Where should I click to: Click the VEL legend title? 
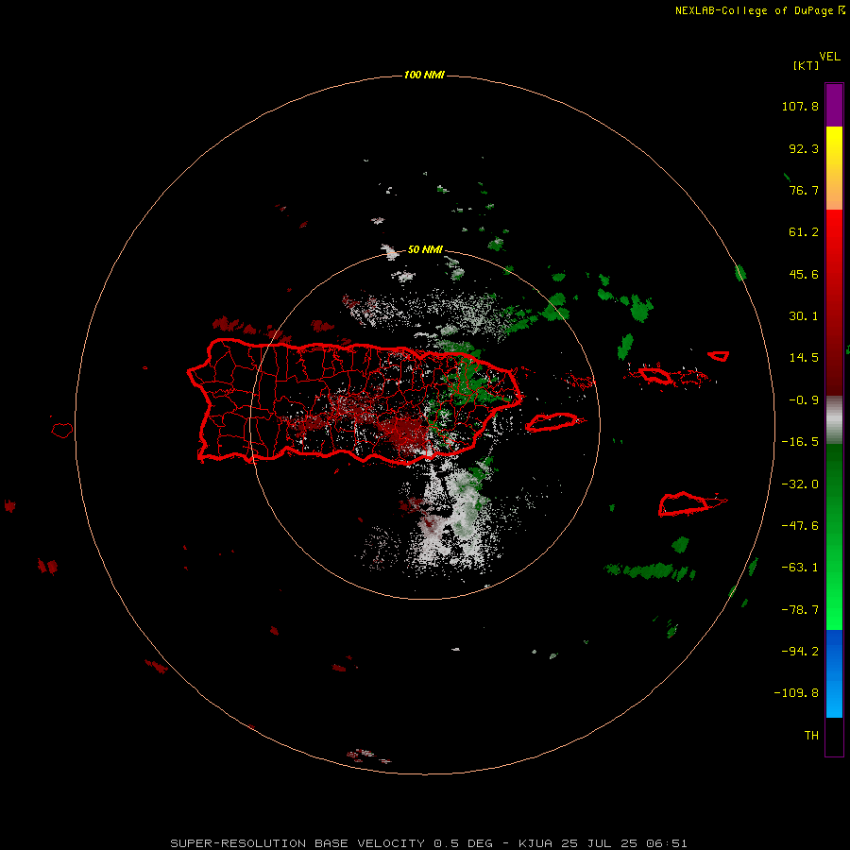[x=829, y=57]
